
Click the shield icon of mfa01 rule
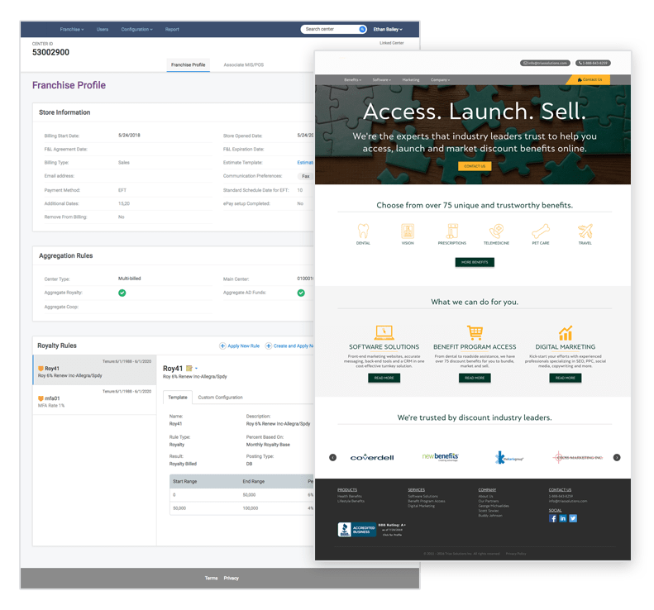[x=41, y=398]
